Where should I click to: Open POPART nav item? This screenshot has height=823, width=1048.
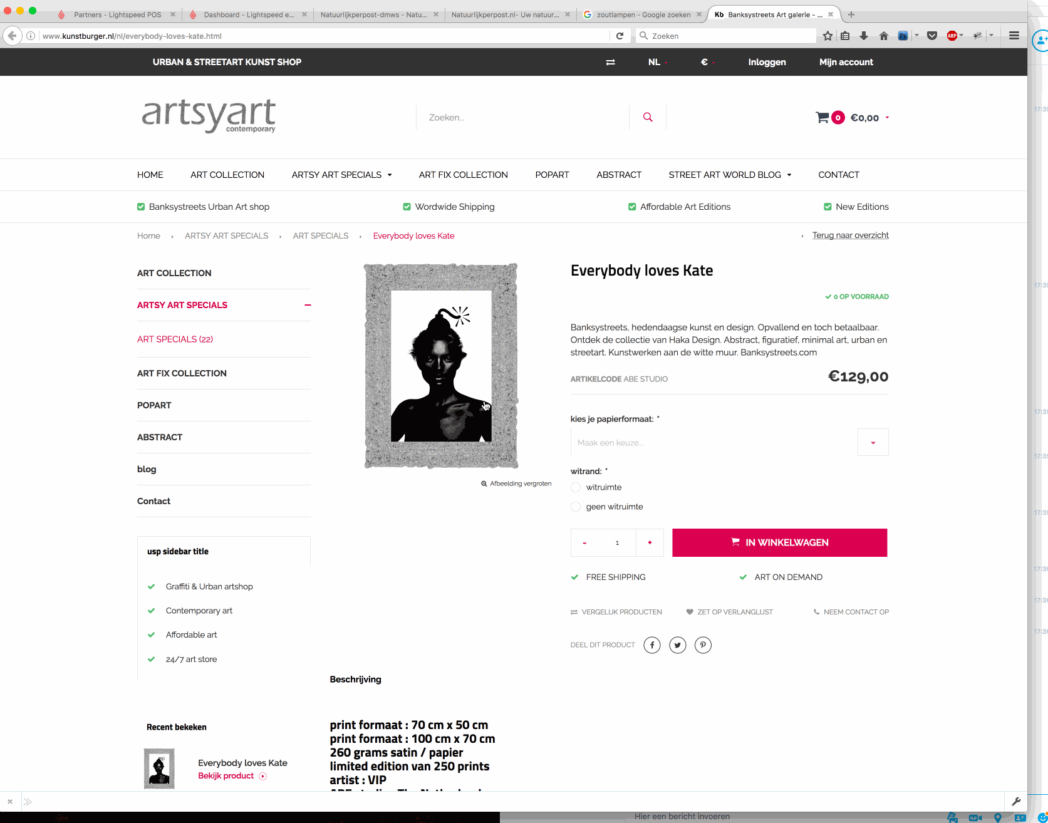click(x=552, y=175)
